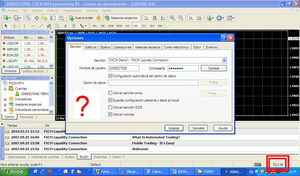Uncheck Guardar configuración personal y datos
300x176 pixels.
coord(110,100)
